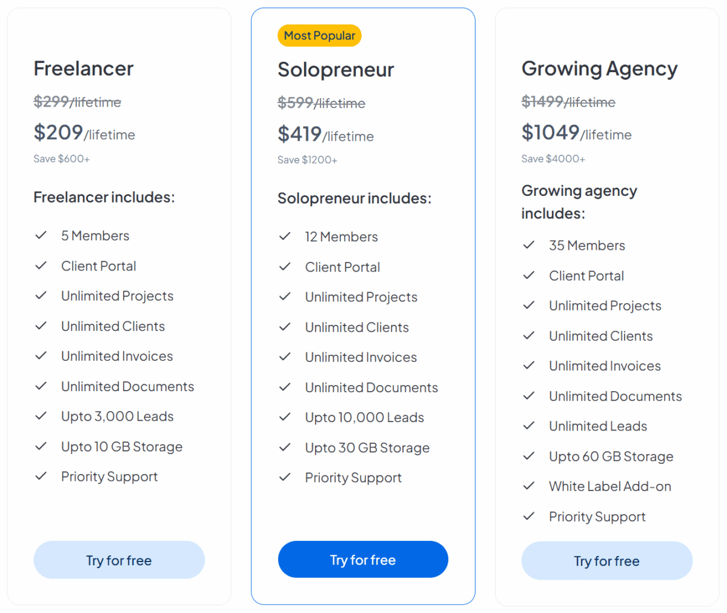Click checkmark next to White Label Add-on

tap(529, 486)
